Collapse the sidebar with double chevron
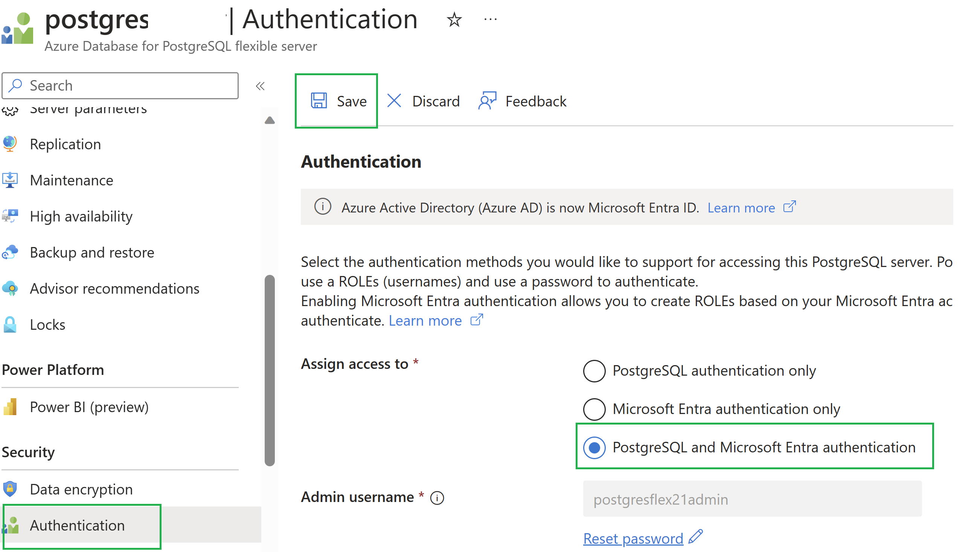This screenshot has width=977, height=552. tap(260, 86)
